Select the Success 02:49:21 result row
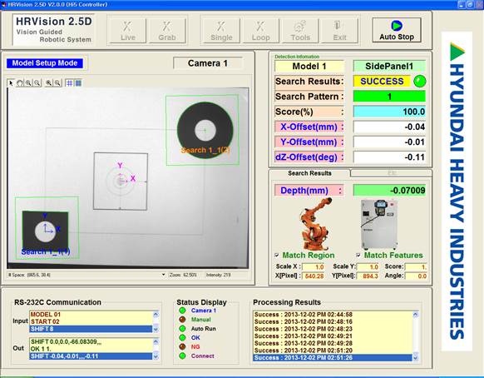 click(333, 336)
